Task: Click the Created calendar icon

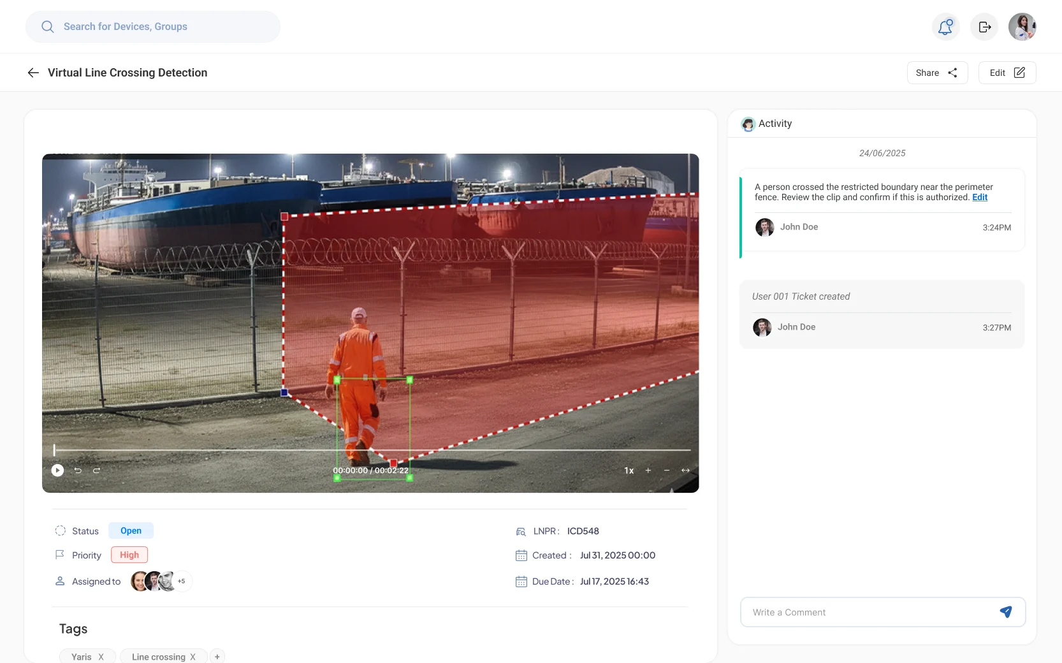Action: coord(521,555)
